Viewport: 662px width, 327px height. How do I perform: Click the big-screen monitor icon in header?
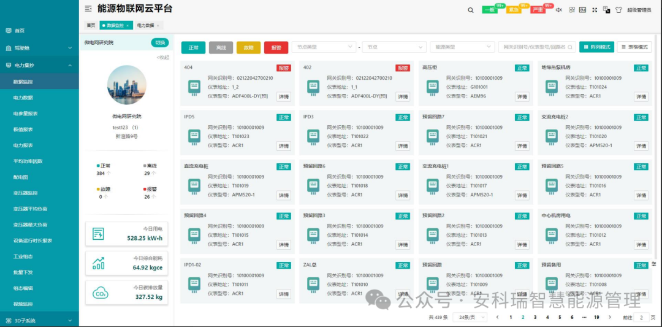click(582, 10)
